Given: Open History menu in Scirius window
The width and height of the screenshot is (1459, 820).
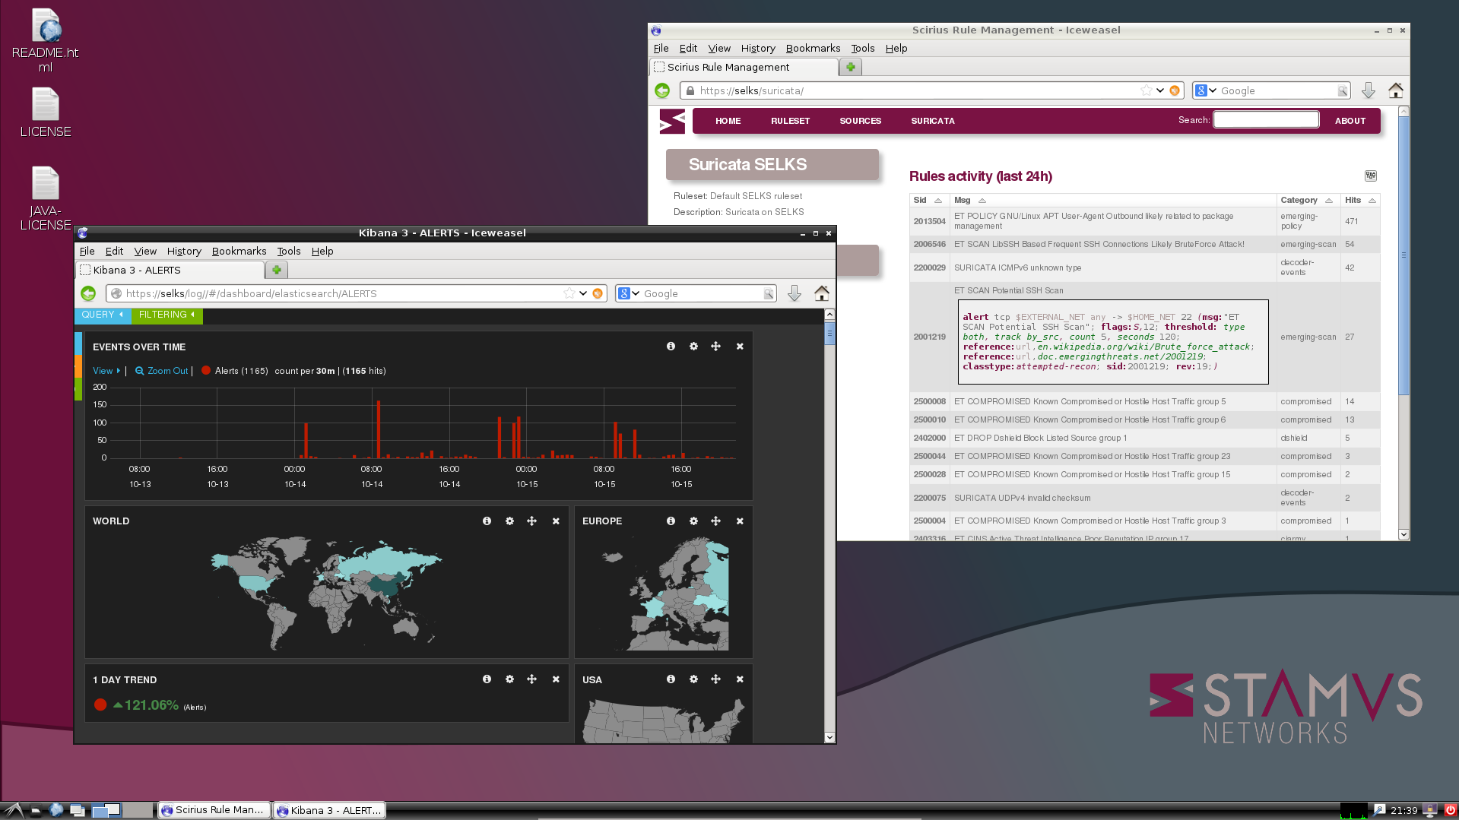Looking at the screenshot, I should 758,48.
